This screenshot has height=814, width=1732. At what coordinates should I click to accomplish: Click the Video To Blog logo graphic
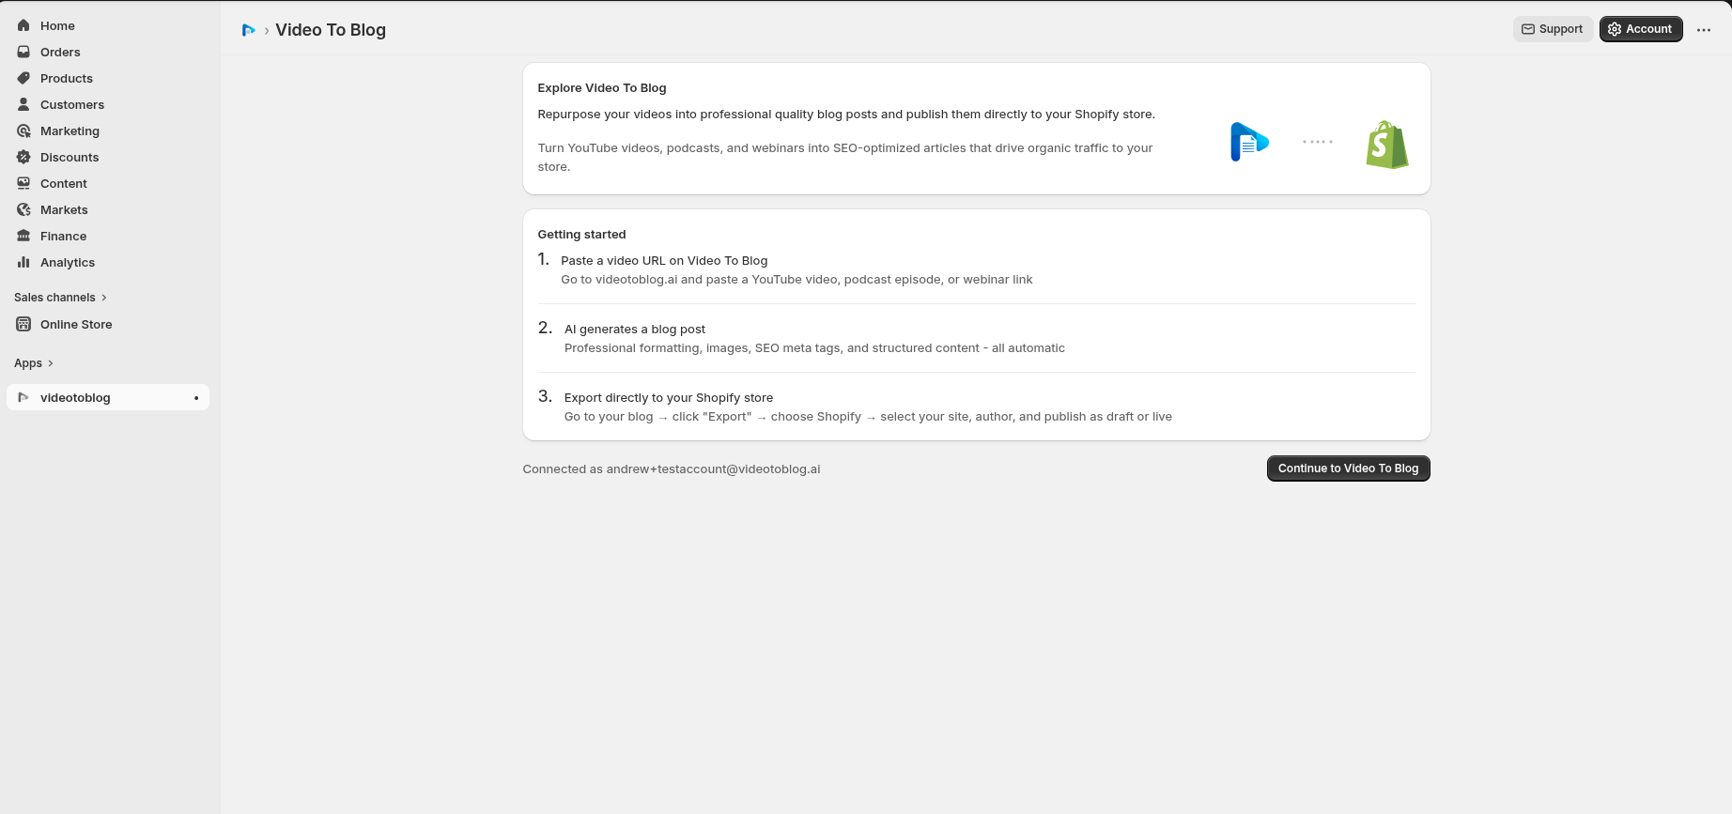(x=1249, y=142)
